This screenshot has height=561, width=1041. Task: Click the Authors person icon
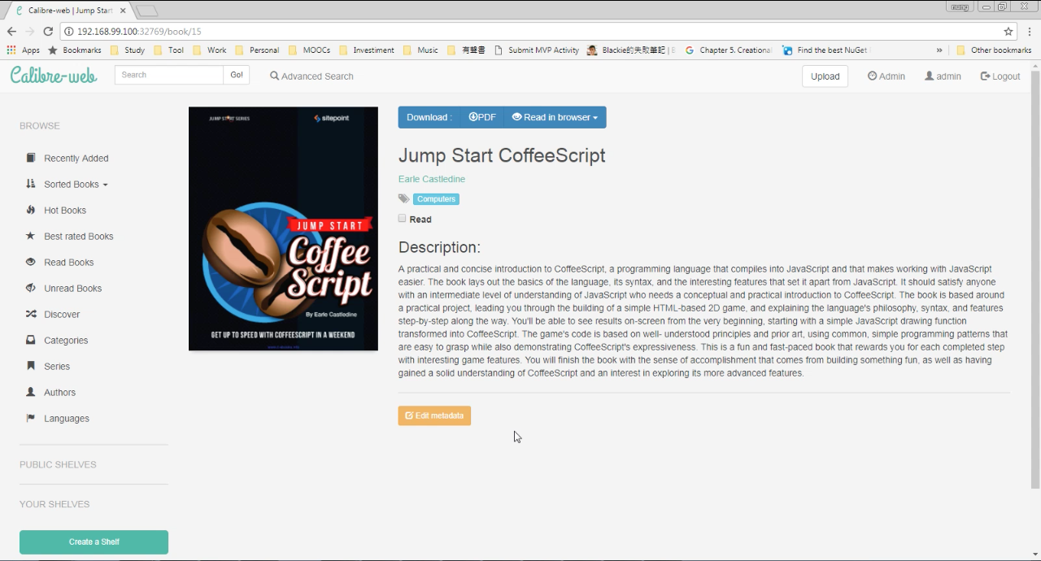[x=31, y=392]
